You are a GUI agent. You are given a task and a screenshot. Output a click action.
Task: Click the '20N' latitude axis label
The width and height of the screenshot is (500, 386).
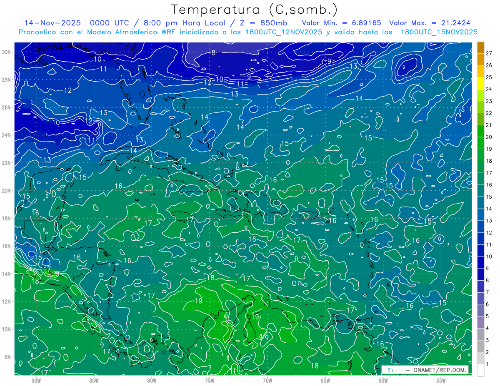click(7, 191)
